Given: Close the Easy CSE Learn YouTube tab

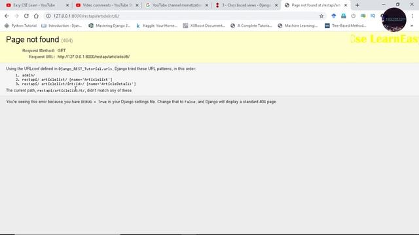Looking at the screenshot, I should (x=67, y=5).
